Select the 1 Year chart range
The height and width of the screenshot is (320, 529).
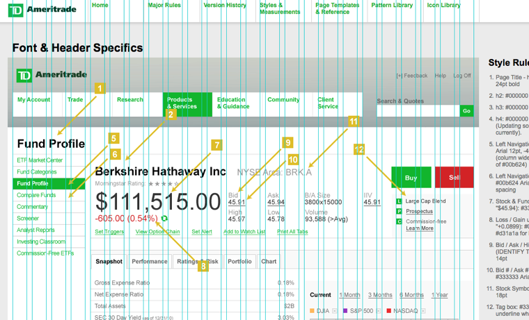click(x=440, y=295)
